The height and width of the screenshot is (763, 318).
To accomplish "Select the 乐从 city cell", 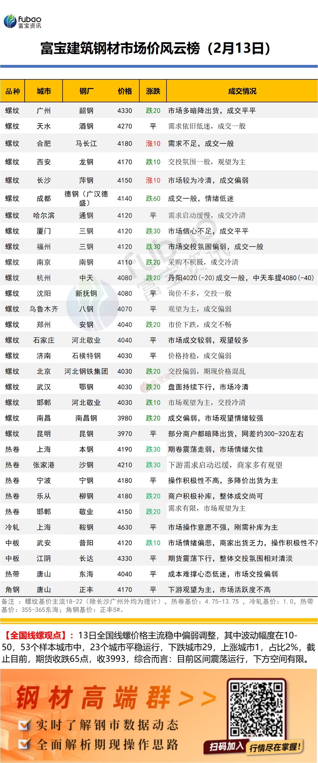I will pos(44,496).
